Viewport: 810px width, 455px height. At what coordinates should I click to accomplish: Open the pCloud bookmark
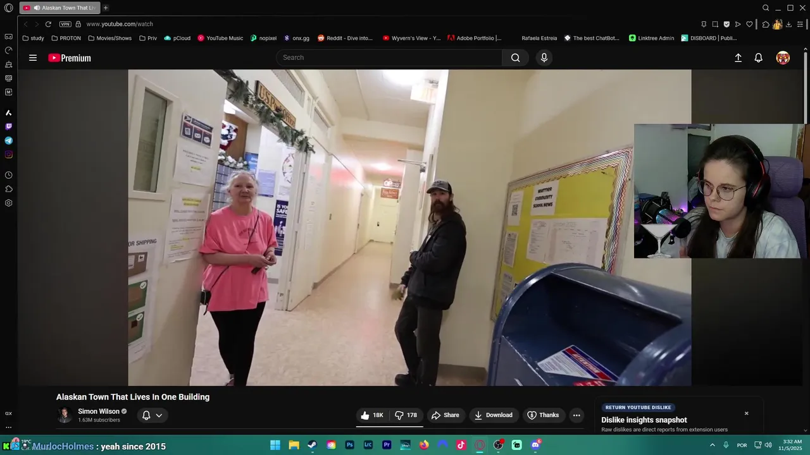pyautogui.click(x=177, y=38)
